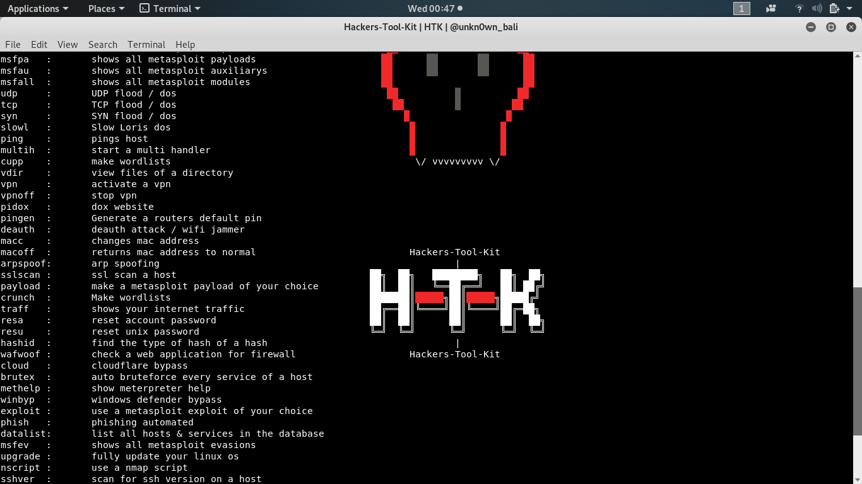The image size is (862, 484).
Task: Click 'view files of a directory' text
Action: tap(162, 173)
